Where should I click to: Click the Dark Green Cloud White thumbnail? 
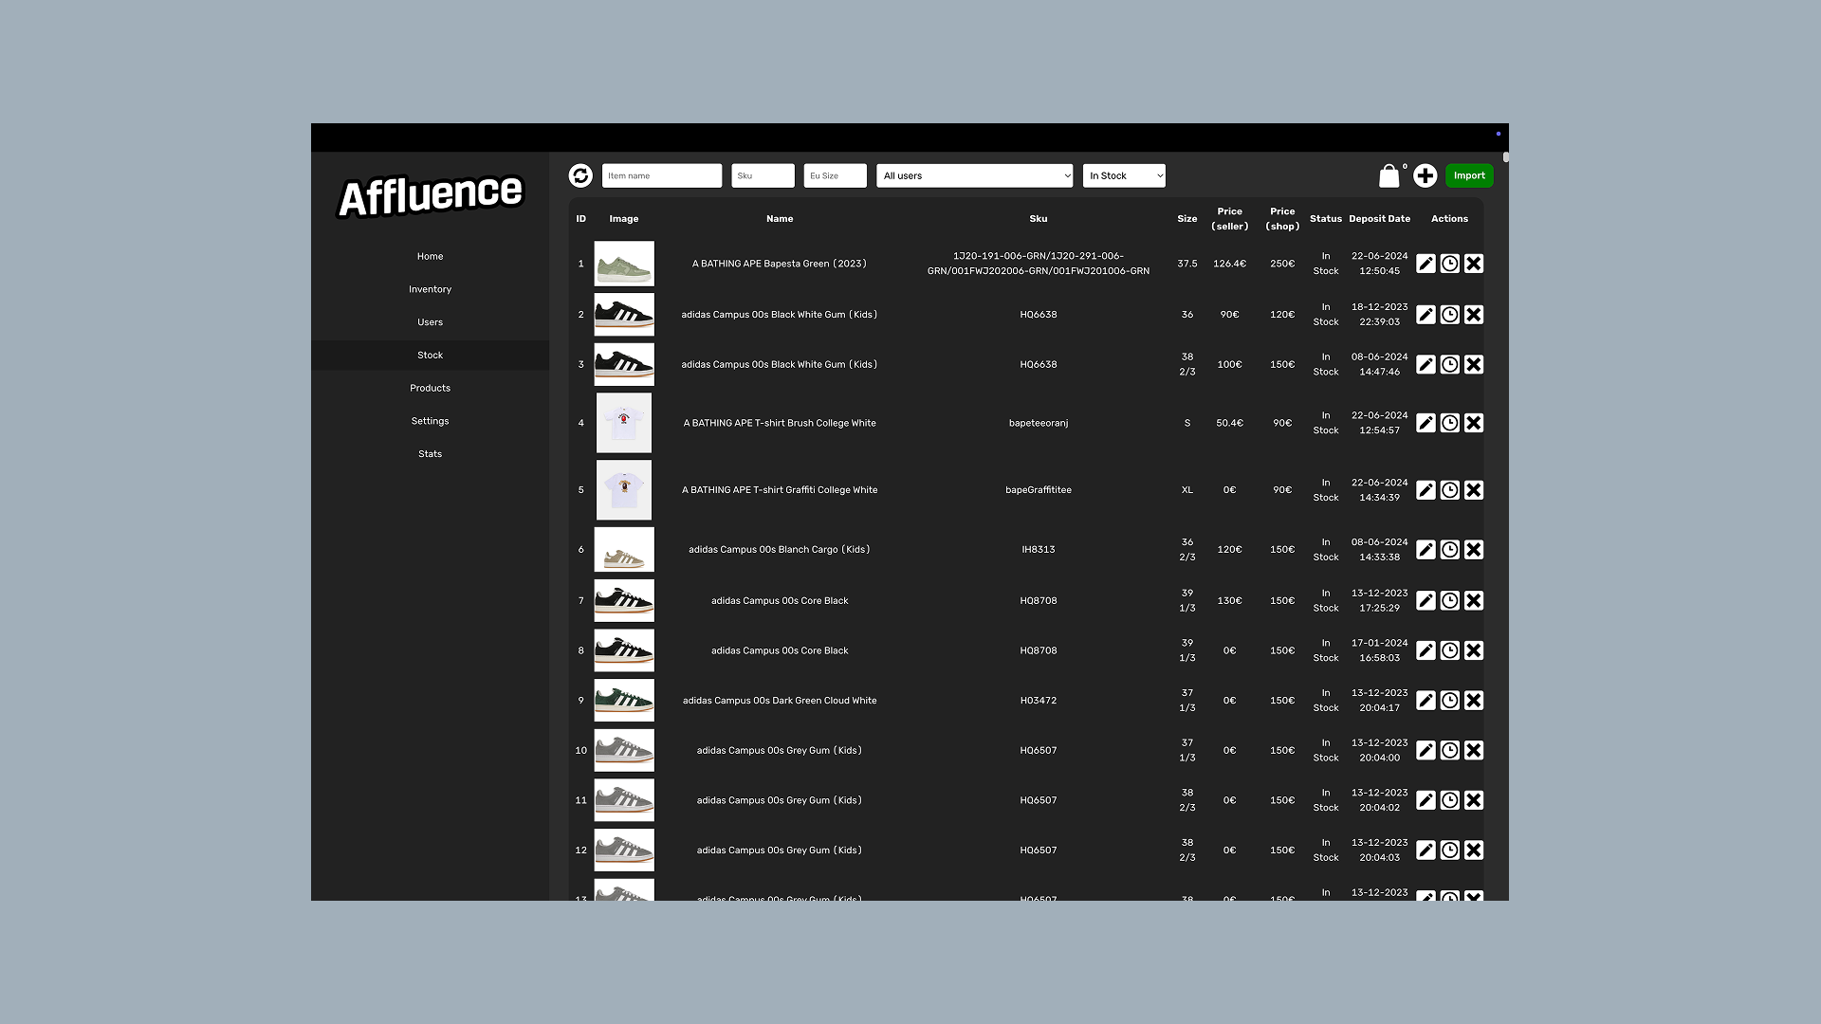[x=624, y=701]
